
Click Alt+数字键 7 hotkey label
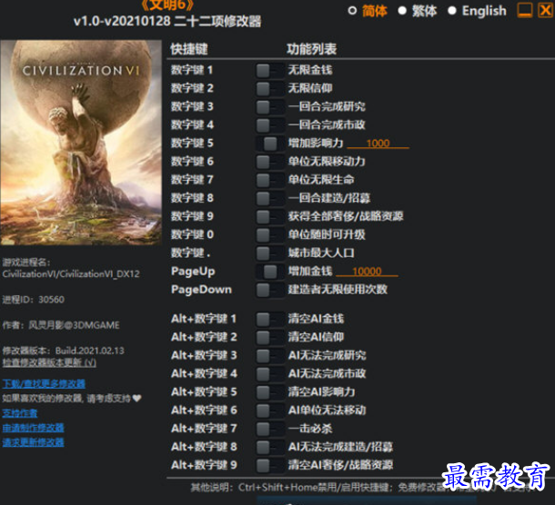204,429
